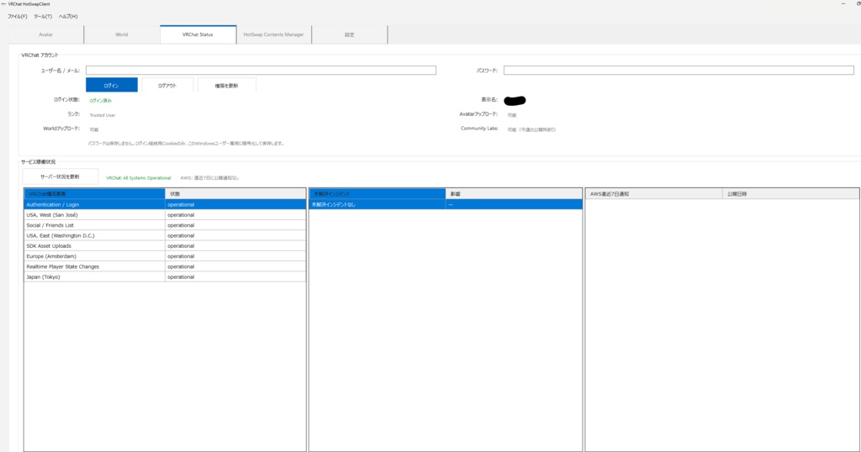This screenshot has width=861, height=452.
Task: Select the 未解決インシデントなし incident row
Action: click(x=446, y=204)
